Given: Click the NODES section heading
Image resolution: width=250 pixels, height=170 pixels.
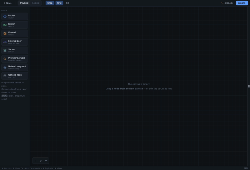Looking at the screenshot, I should [4, 10].
